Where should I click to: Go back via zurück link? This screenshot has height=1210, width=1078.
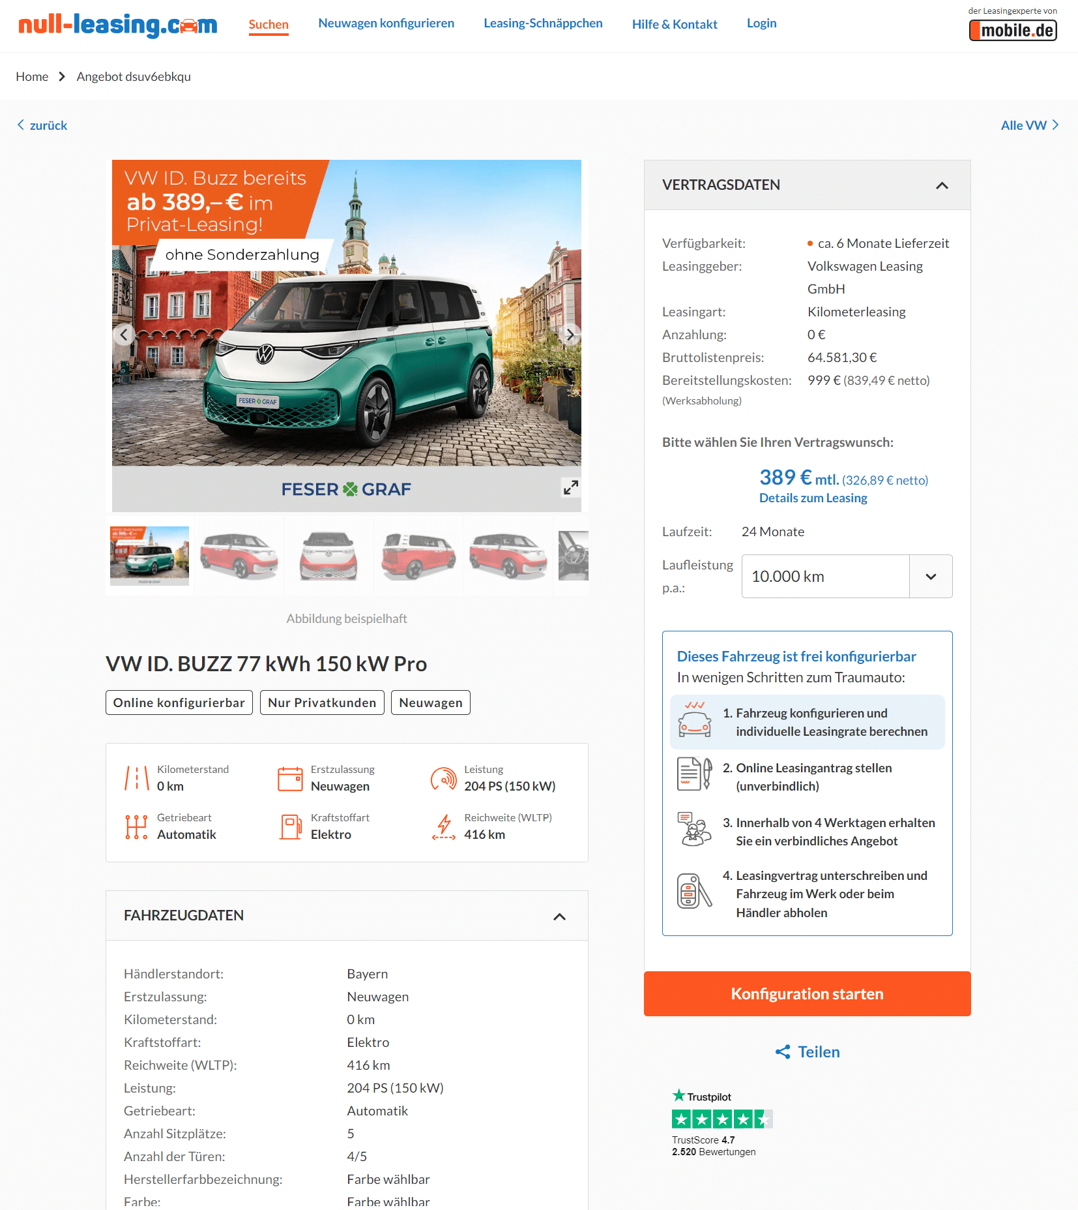tap(42, 125)
